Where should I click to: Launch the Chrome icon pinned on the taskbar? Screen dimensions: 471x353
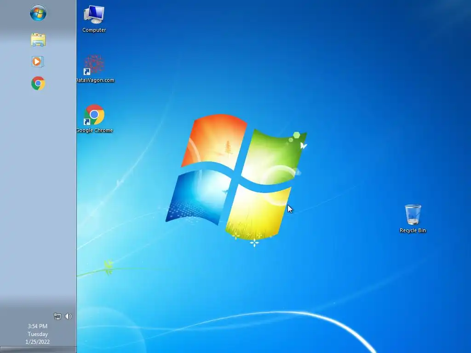point(38,84)
